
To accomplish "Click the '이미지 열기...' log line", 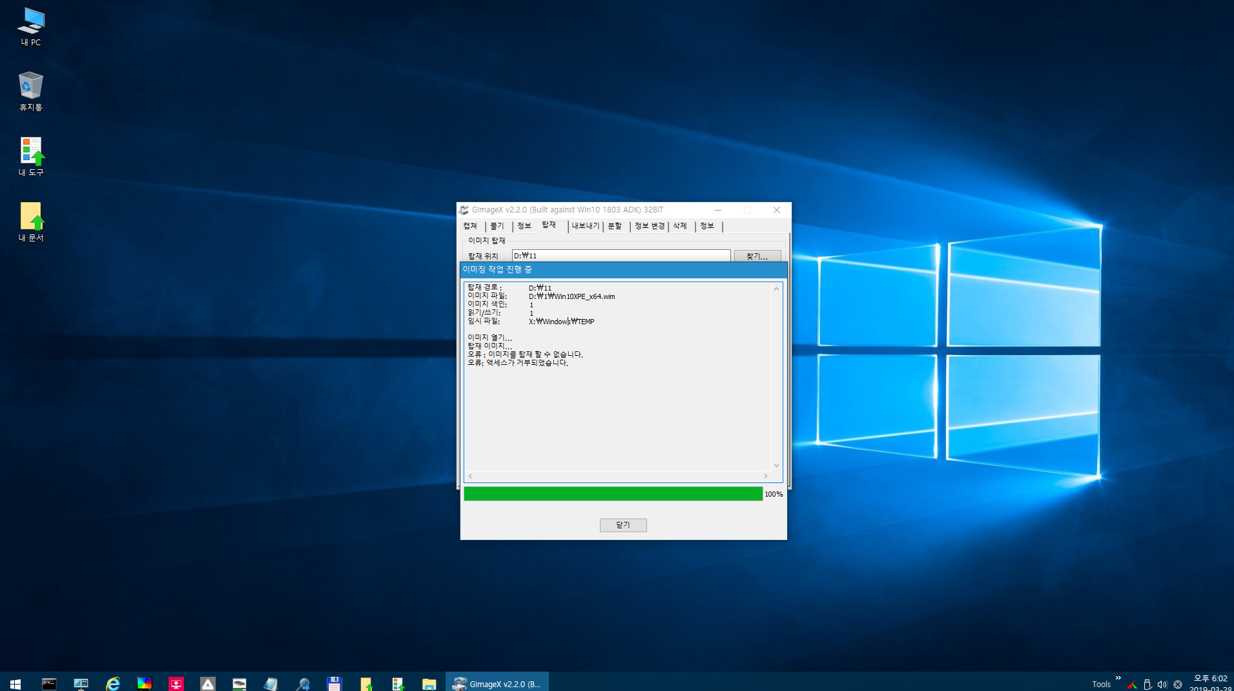I will point(489,338).
